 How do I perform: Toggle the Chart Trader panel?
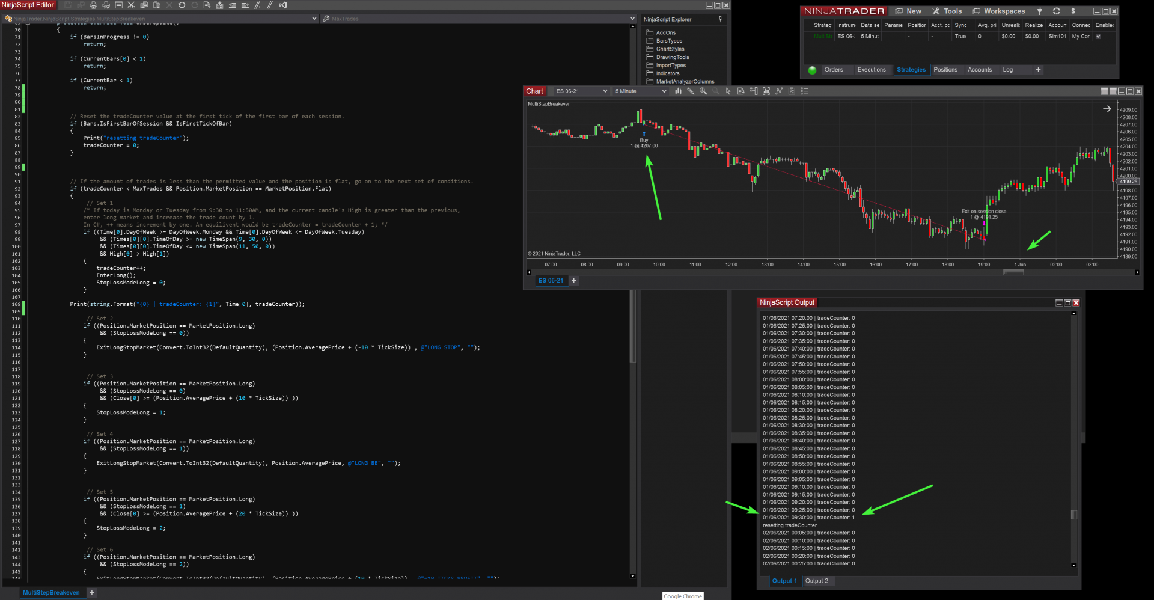pos(754,91)
